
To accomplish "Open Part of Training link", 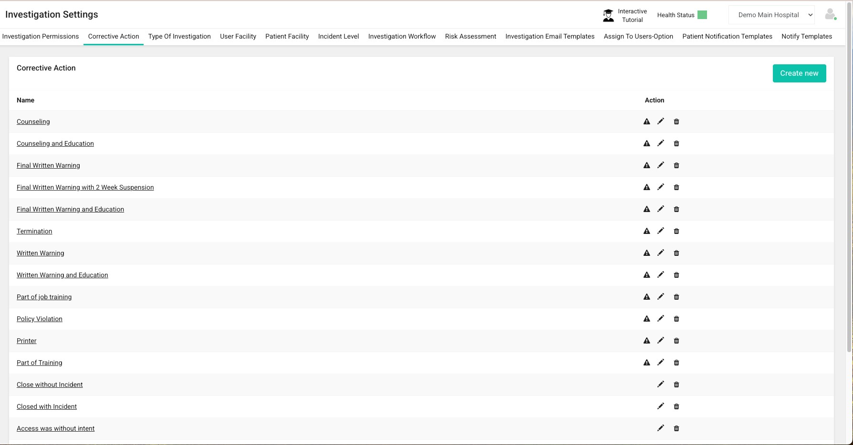I will (x=40, y=363).
